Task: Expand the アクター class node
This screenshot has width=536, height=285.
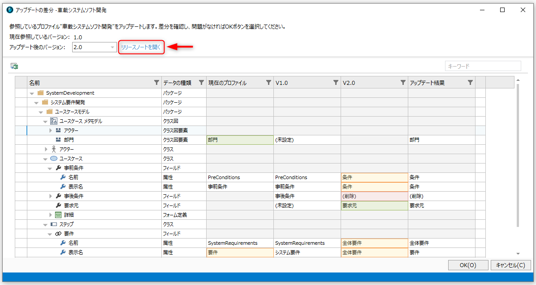Action: [46, 149]
